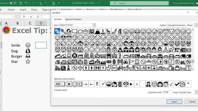
Task: Open the Draw ribbon tab
Action: pos(34,10)
